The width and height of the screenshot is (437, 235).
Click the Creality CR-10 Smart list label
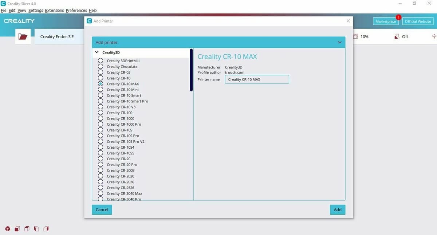[124, 95]
